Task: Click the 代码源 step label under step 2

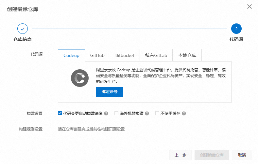Action: click(x=236, y=39)
